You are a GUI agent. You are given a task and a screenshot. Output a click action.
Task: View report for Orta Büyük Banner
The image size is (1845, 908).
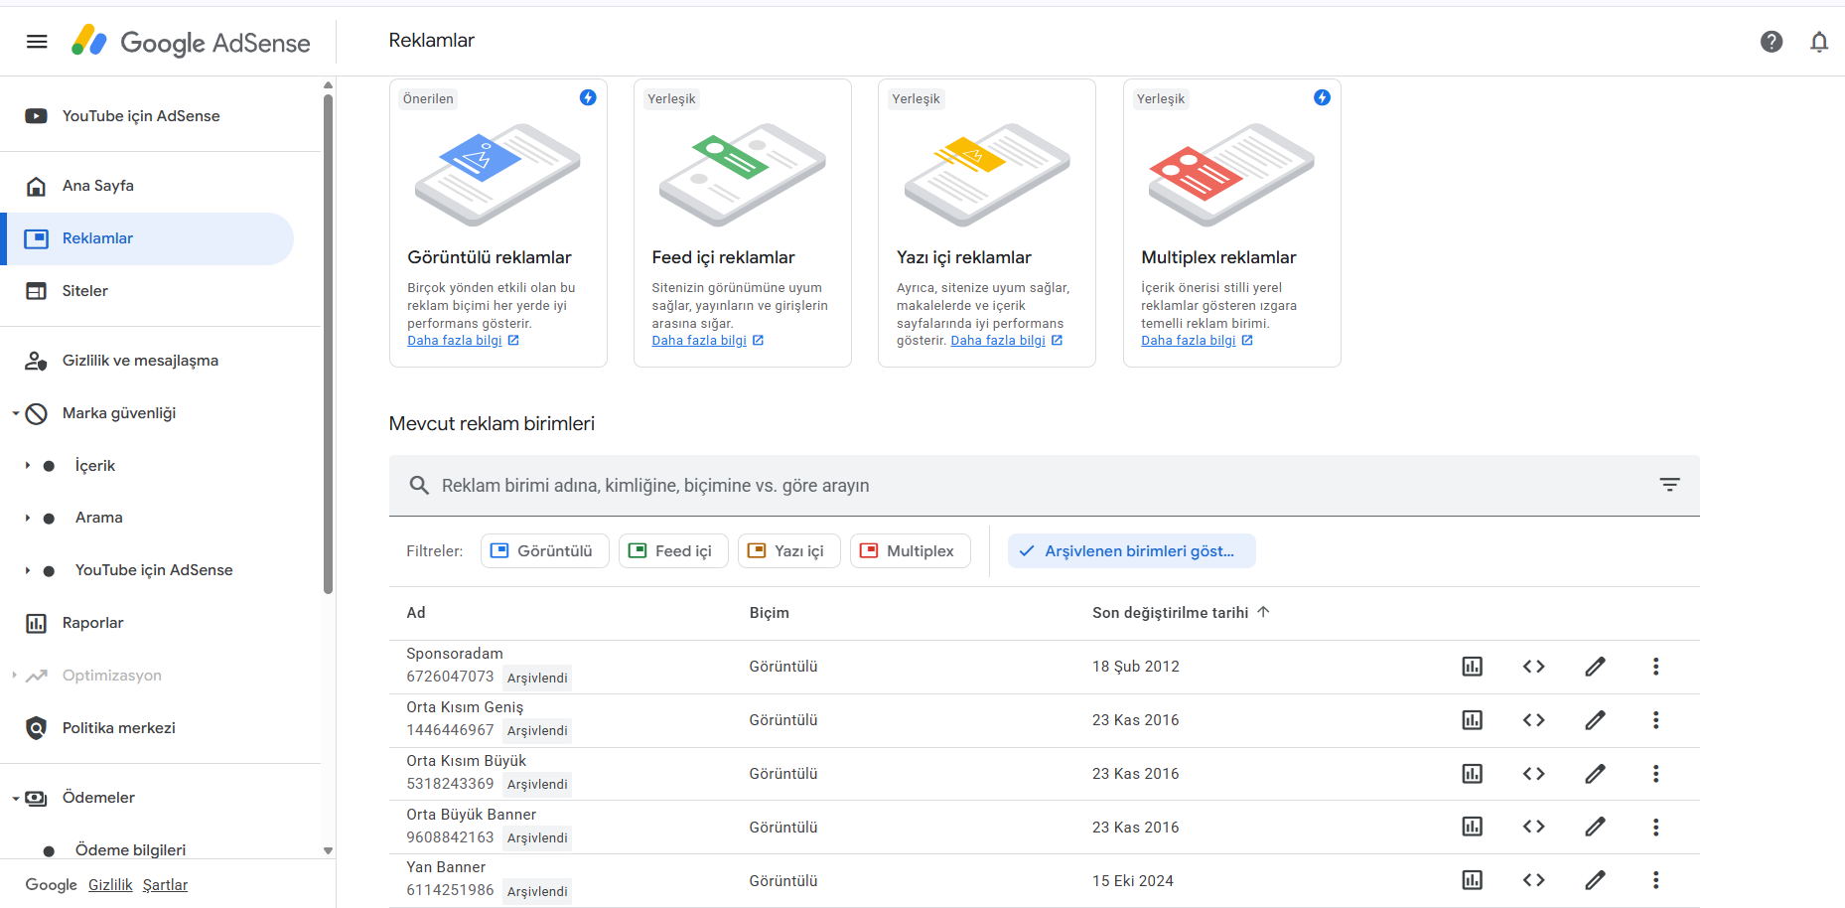point(1473,827)
